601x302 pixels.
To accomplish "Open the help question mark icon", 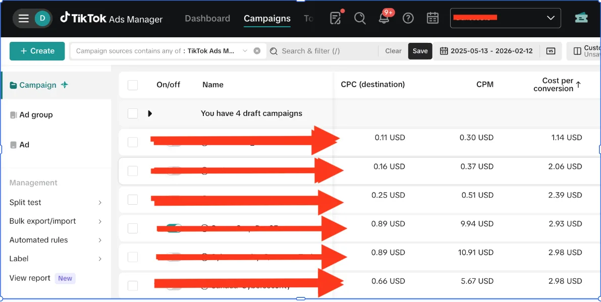I will 408,18.
